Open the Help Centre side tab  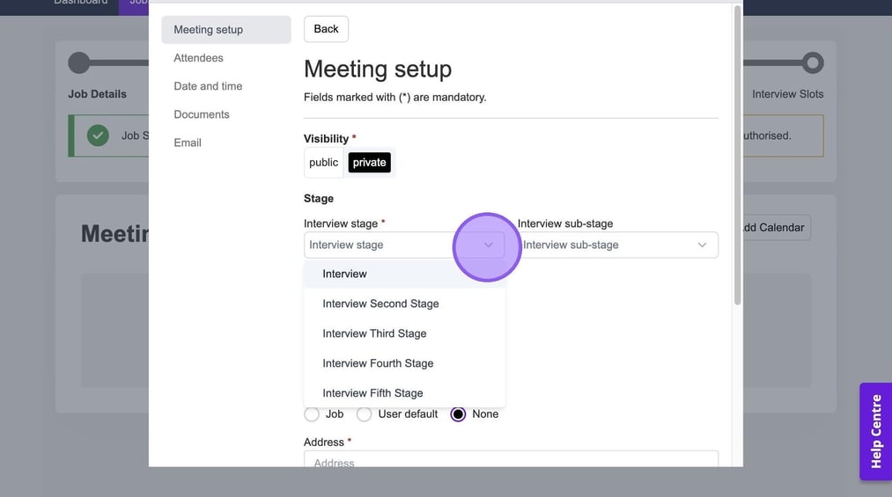tap(875, 431)
